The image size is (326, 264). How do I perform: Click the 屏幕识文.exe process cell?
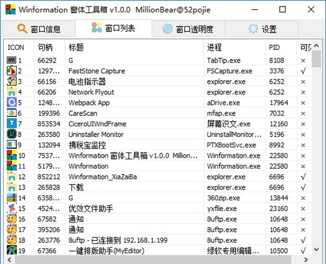229,124
